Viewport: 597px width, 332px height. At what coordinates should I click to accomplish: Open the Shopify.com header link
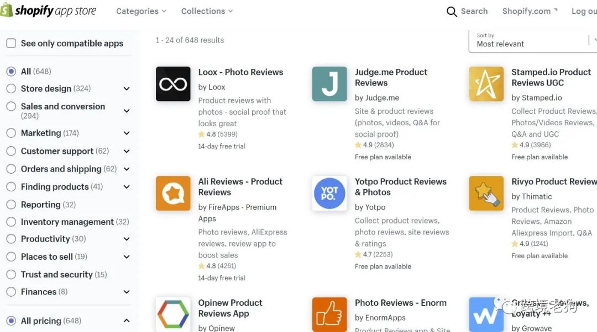[530, 12]
